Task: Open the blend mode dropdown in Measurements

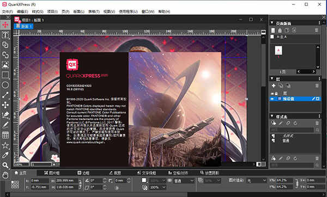Action: (184, 181)
